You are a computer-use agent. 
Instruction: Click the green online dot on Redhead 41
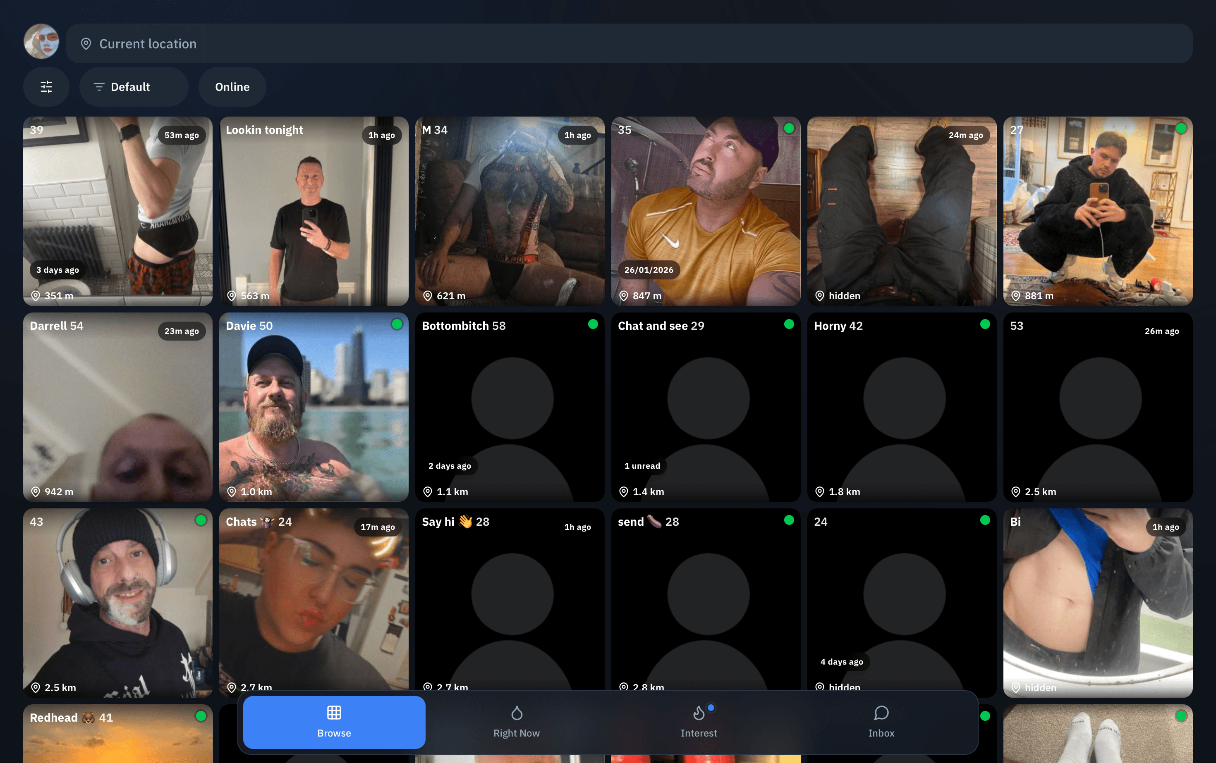click(201, 715)
